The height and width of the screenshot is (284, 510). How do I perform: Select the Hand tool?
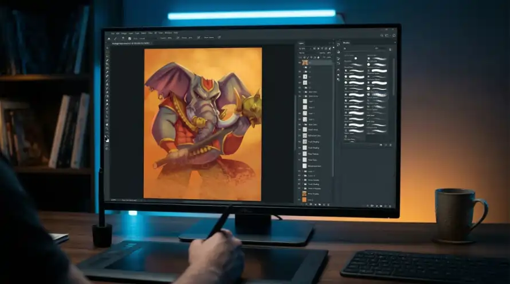(107, 124)
